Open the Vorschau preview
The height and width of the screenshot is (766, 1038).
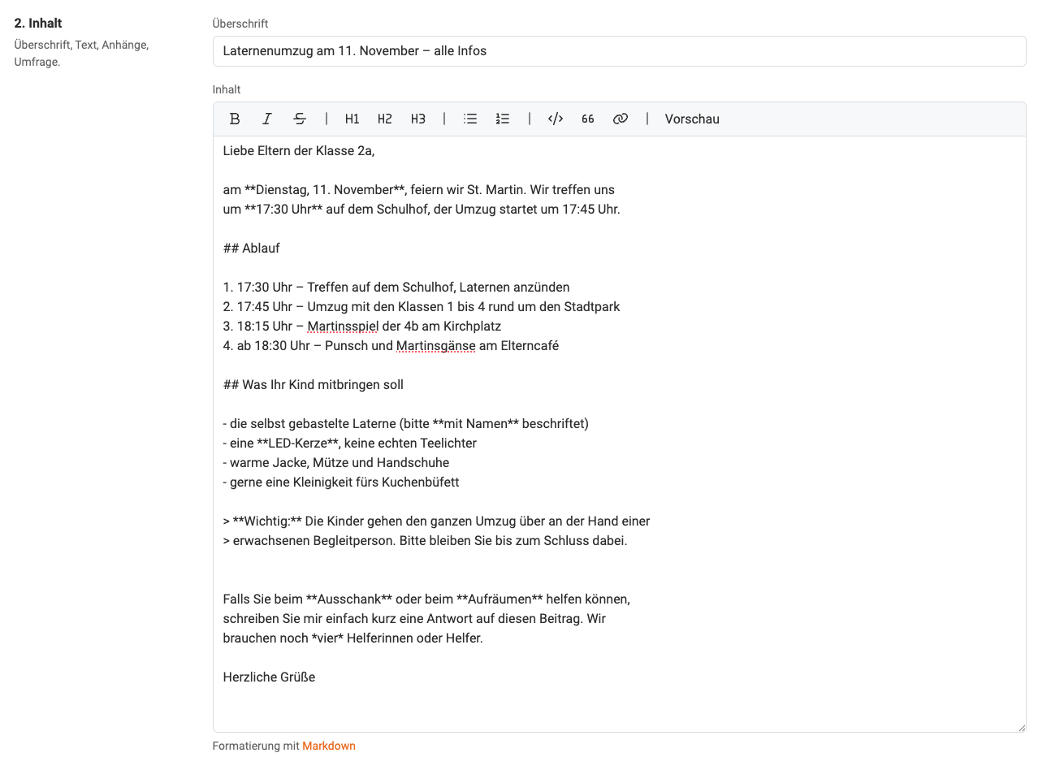692,119
